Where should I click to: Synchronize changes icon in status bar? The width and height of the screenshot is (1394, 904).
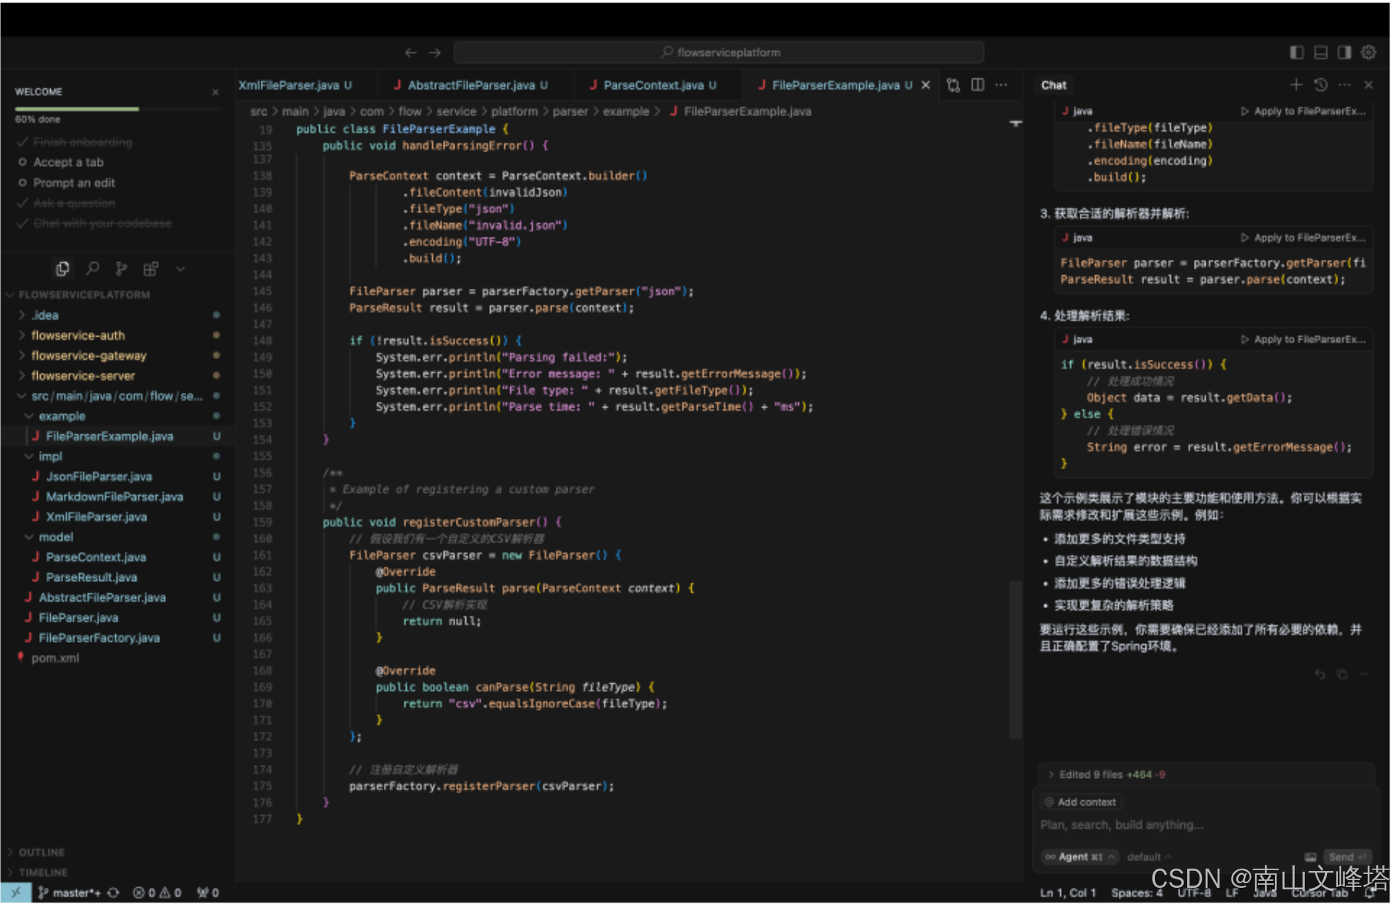click(113, 892)
